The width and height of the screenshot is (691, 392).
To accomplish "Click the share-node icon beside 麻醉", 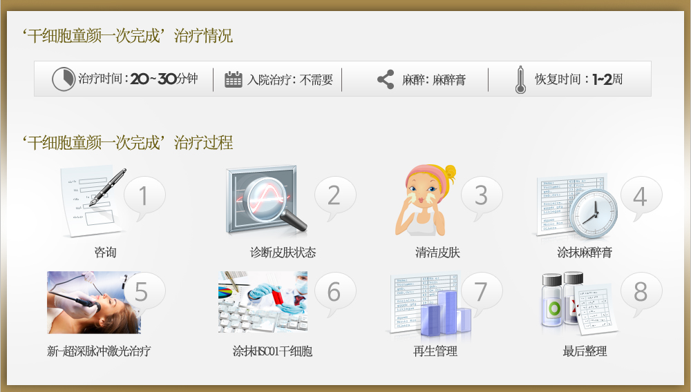I will pyautogui.click(x=386, y=79).
